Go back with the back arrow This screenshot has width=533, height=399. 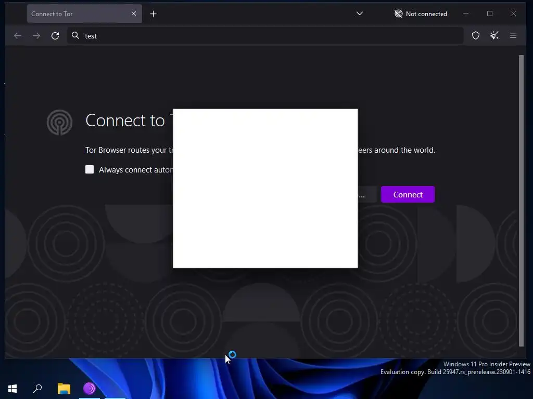click(18, 36)
